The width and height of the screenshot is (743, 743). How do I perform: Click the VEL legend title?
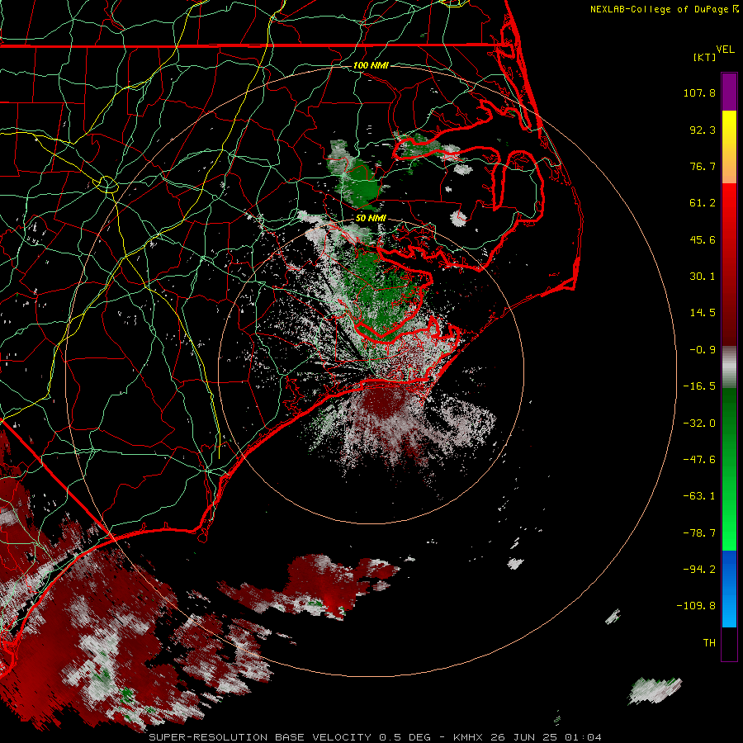tap(725, 50)
